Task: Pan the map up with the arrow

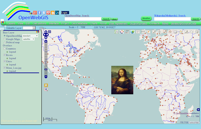Action: click(x=46, y=32)
